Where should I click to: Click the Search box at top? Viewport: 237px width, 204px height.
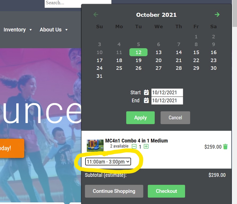pyautogui.click(x=78, y=3)
